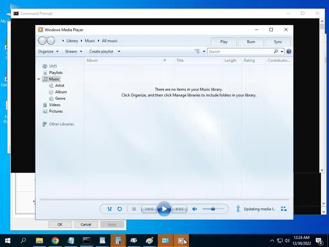The height and width of the screenshot is (247, 329).
Task: Show hidden system tray icons
Action: [272, 241]
